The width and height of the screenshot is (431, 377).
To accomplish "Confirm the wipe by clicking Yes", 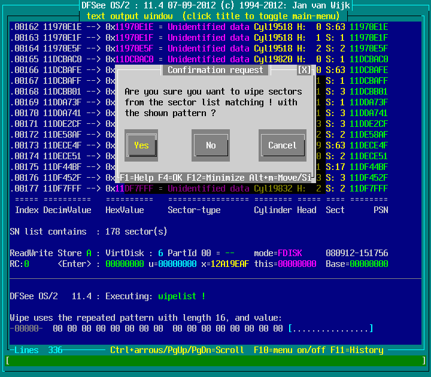I will (141, 145).
